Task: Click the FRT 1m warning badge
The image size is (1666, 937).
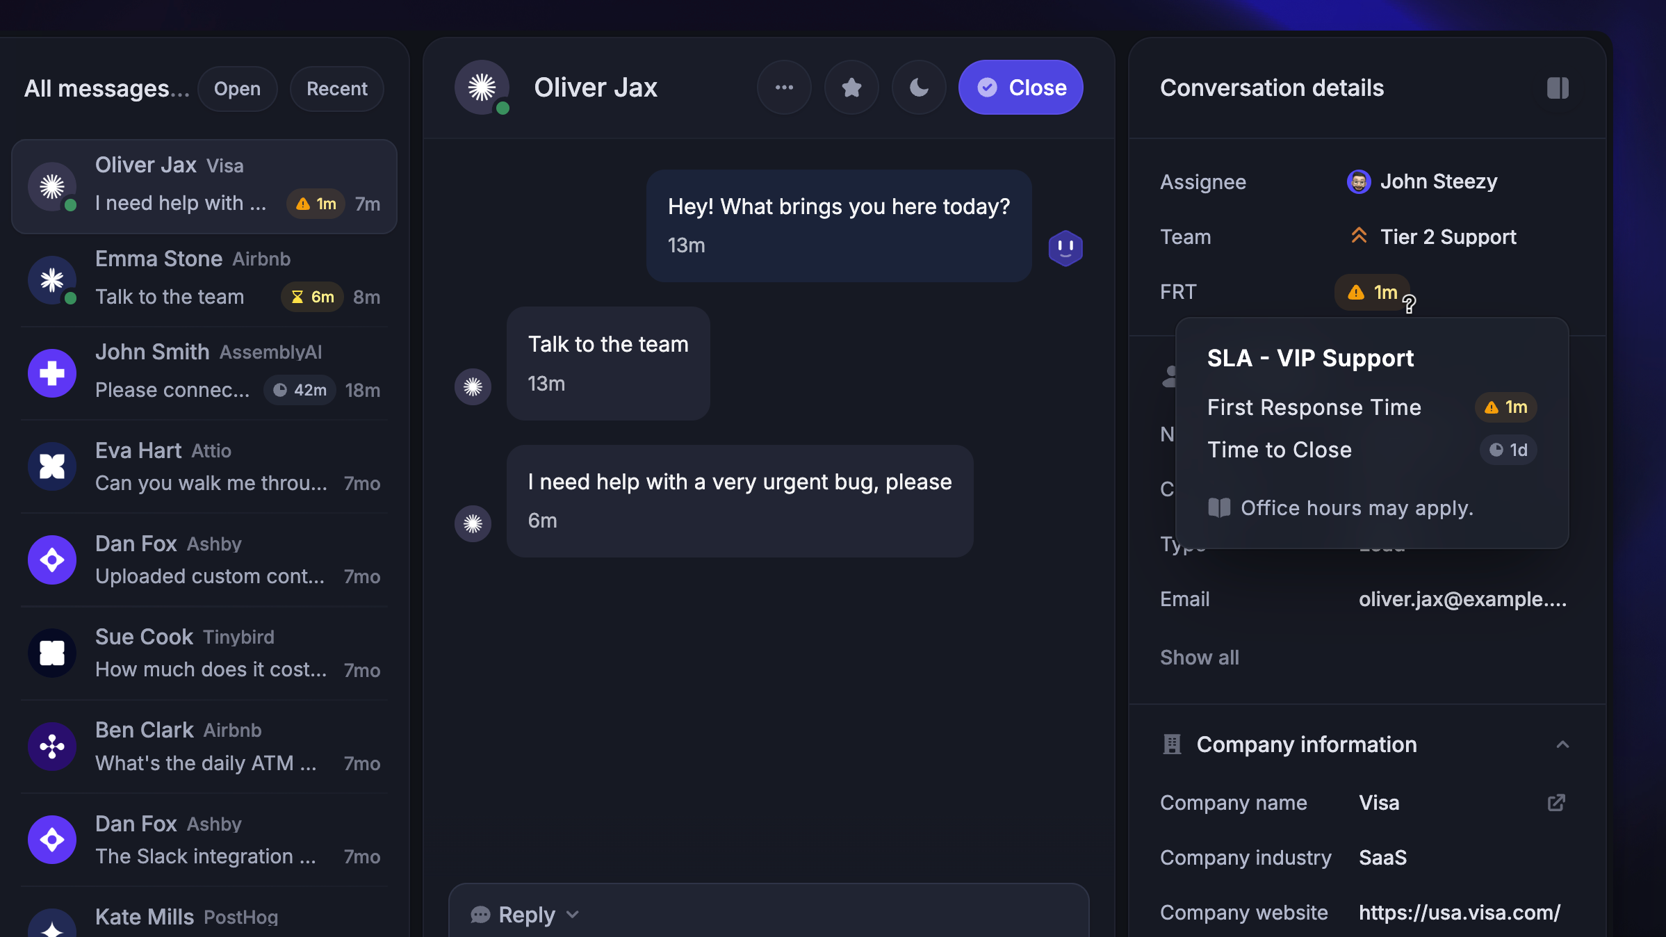Action: pos(1372,293)
